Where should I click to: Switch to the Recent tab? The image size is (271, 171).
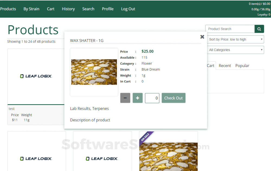(225, 65)
